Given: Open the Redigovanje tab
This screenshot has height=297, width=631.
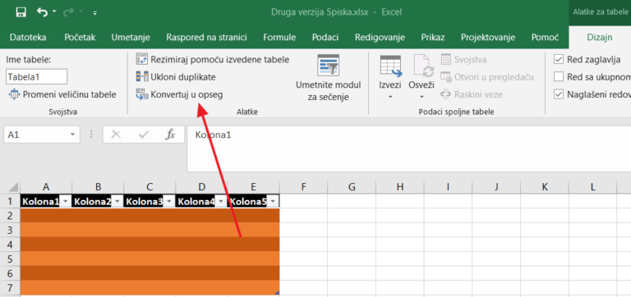Looking at the screenshot, I should pyautogui.click(x=380, y=38).
